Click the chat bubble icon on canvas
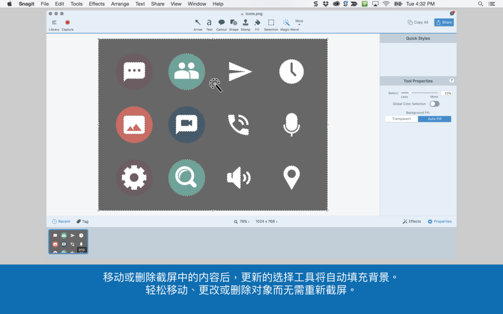This screenshot has height=314, width=503. pos(134,71)
